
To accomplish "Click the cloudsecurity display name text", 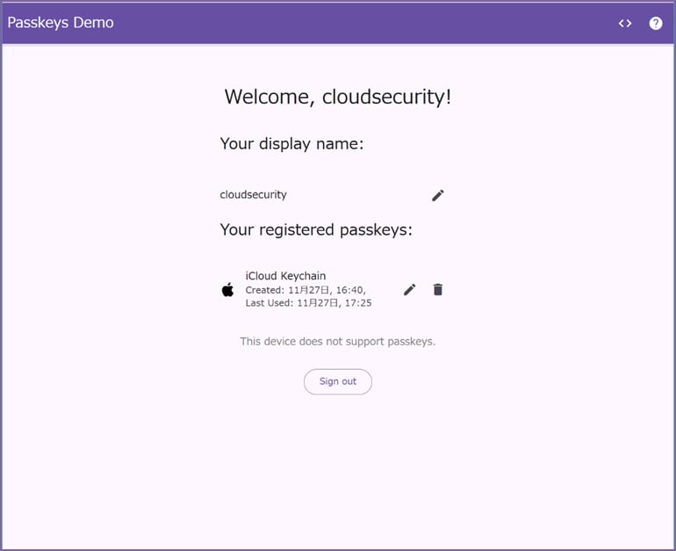I will pyautogui.click(x=253, y=194).
